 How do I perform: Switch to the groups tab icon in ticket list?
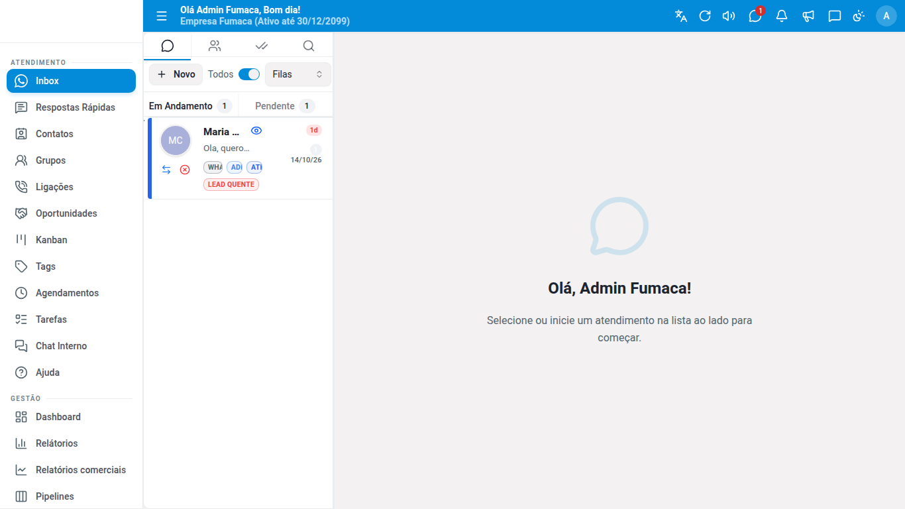pos(215,46)
